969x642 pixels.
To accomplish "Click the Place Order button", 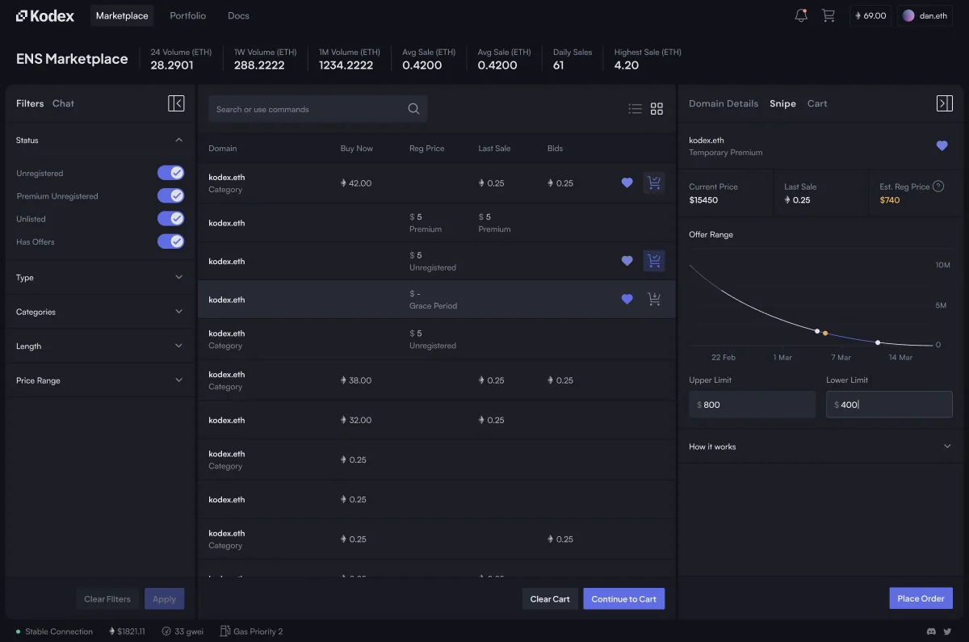I will point(921,598).
